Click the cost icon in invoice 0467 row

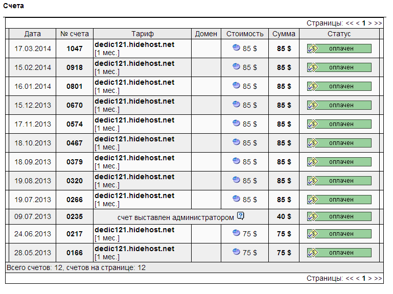tap(236, 142)
